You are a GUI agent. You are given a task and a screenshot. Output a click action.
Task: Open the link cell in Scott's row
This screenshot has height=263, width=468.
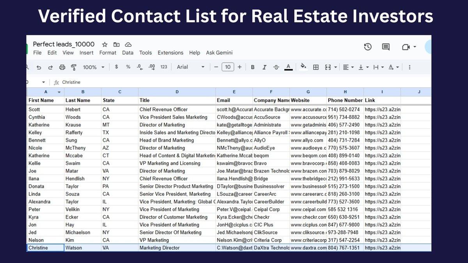382,109
